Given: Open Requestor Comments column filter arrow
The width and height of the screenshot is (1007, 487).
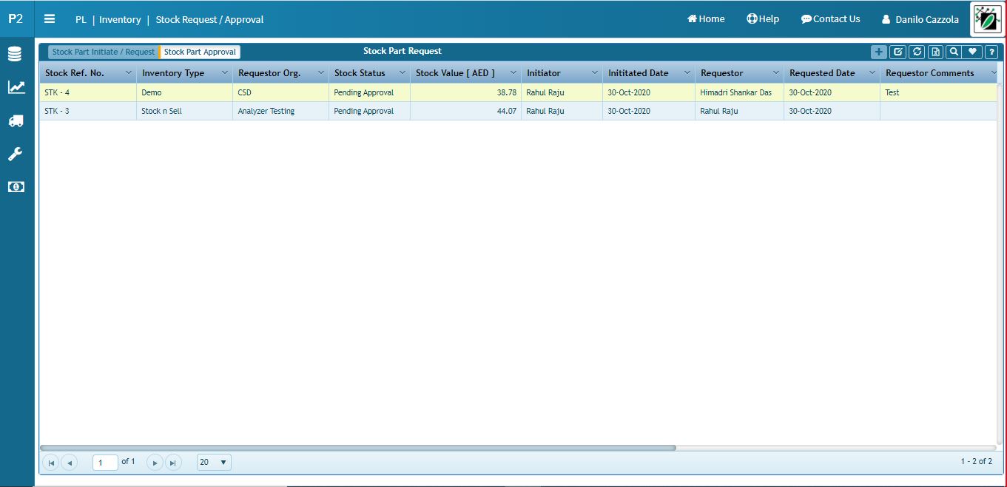Looking at the screenshot, I should point(993,72).
